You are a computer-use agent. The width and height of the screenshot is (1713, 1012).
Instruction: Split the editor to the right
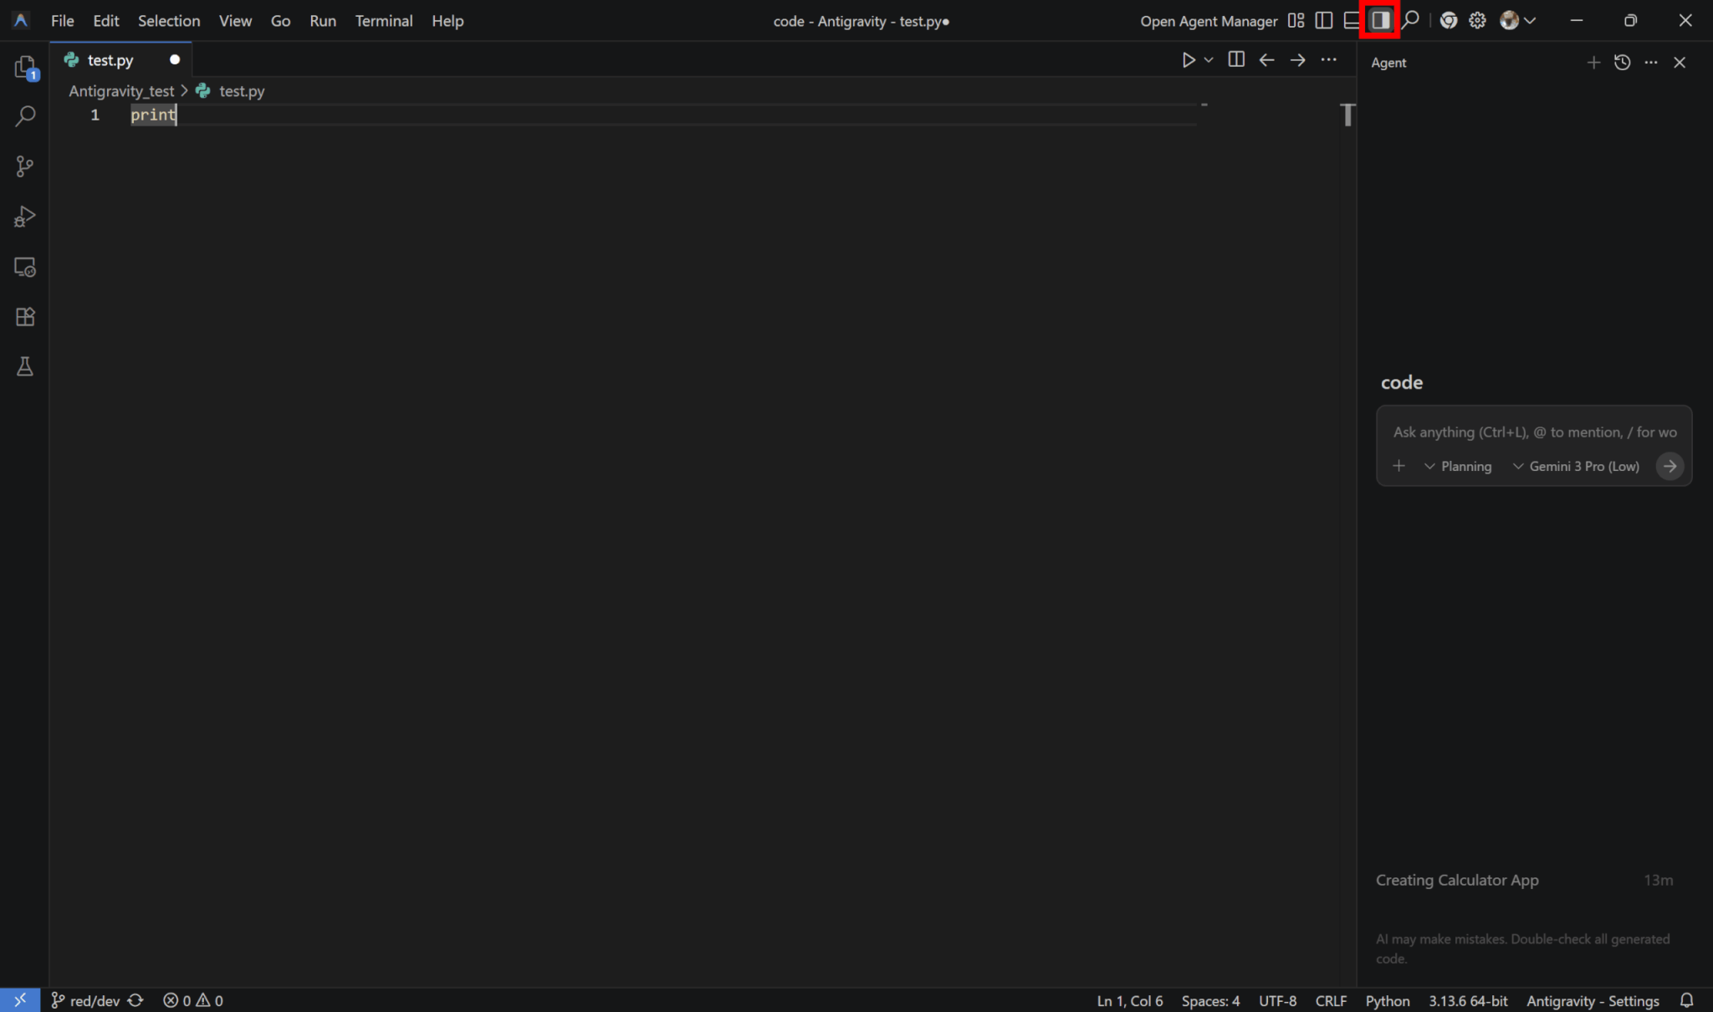coord(1236,59)
